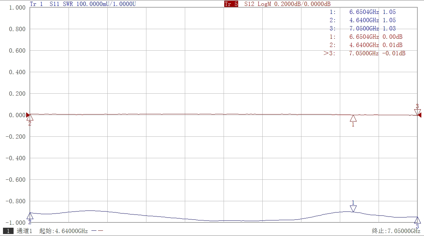The width and height of the screenshot is (424, 236).
Task: Select blue marker 2 at SWR trace start
Action: [30, 216]
